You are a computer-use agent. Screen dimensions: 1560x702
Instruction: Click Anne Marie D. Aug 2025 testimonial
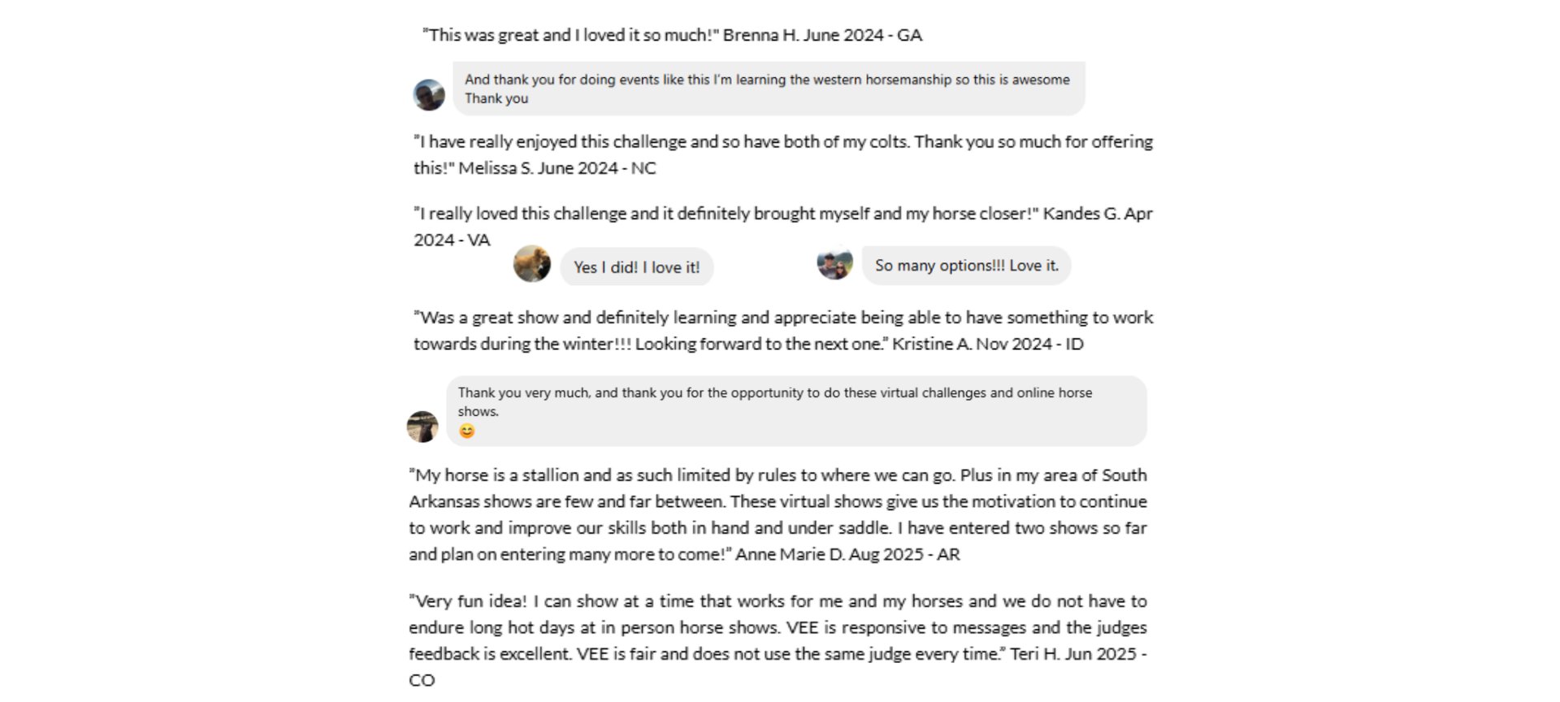(778, 514)
